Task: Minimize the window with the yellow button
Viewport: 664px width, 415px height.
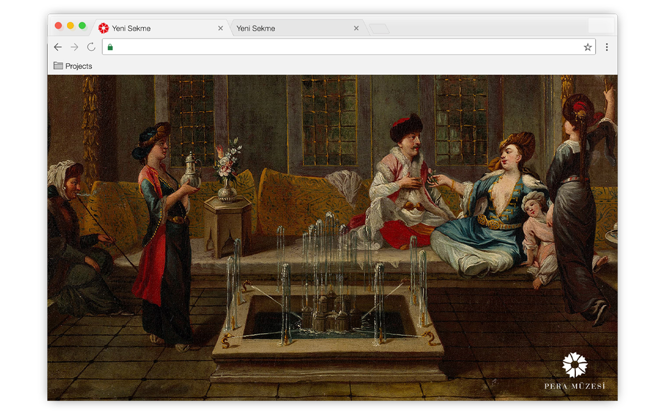Action: tap(71, 25)
